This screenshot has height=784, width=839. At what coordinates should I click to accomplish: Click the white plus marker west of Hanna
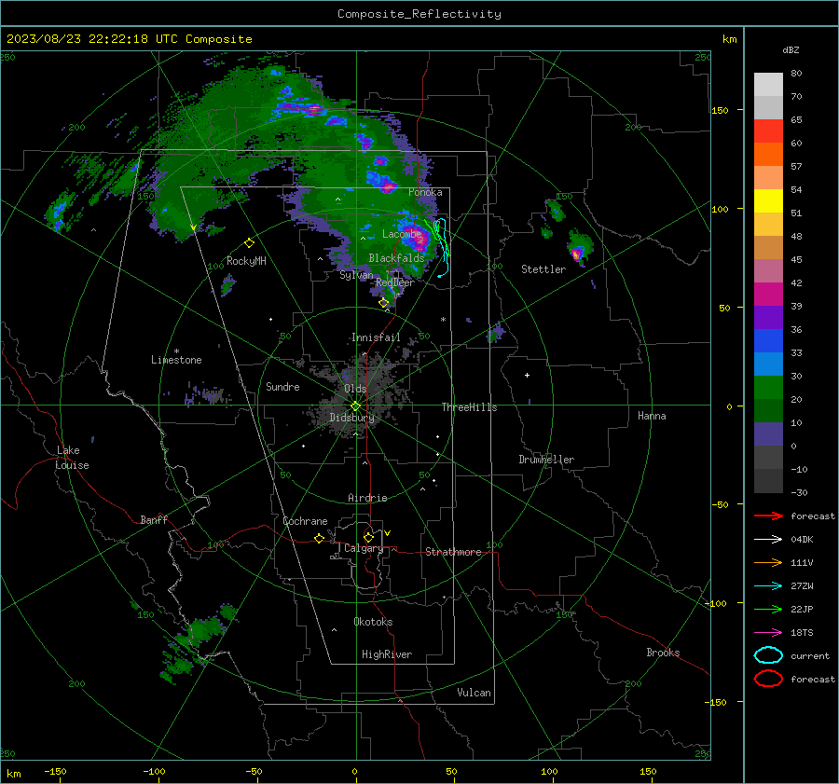[527, 375]
